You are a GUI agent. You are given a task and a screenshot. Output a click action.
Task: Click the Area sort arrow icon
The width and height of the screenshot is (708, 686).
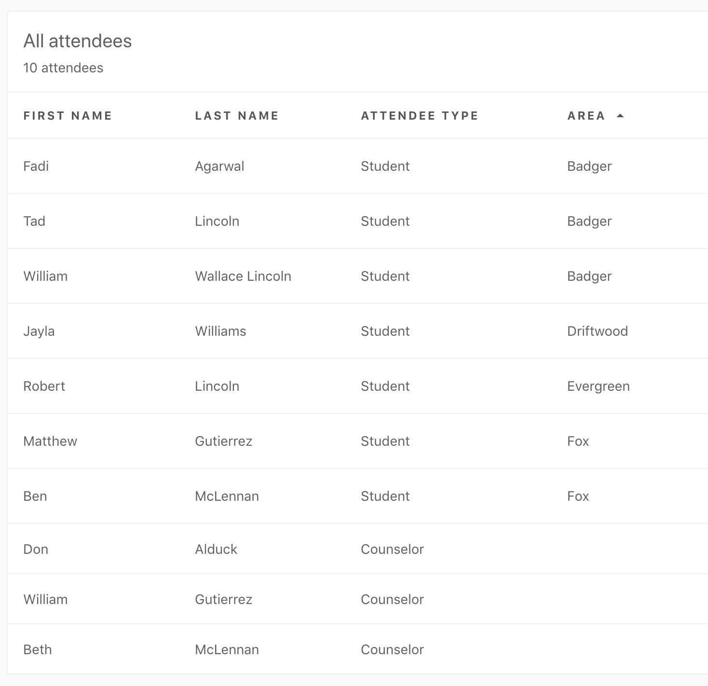[x=620, y=116]
